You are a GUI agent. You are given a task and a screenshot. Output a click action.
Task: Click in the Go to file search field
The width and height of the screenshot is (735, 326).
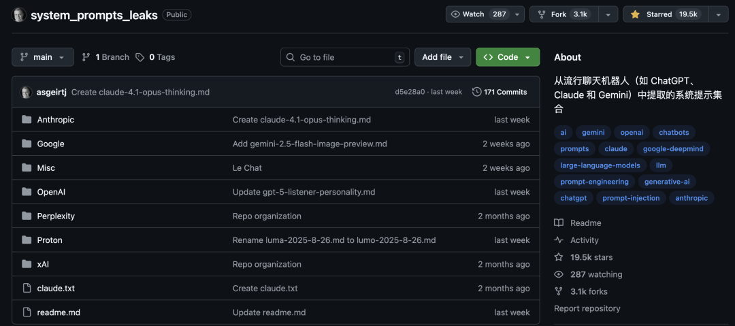(x=345, y=57)
